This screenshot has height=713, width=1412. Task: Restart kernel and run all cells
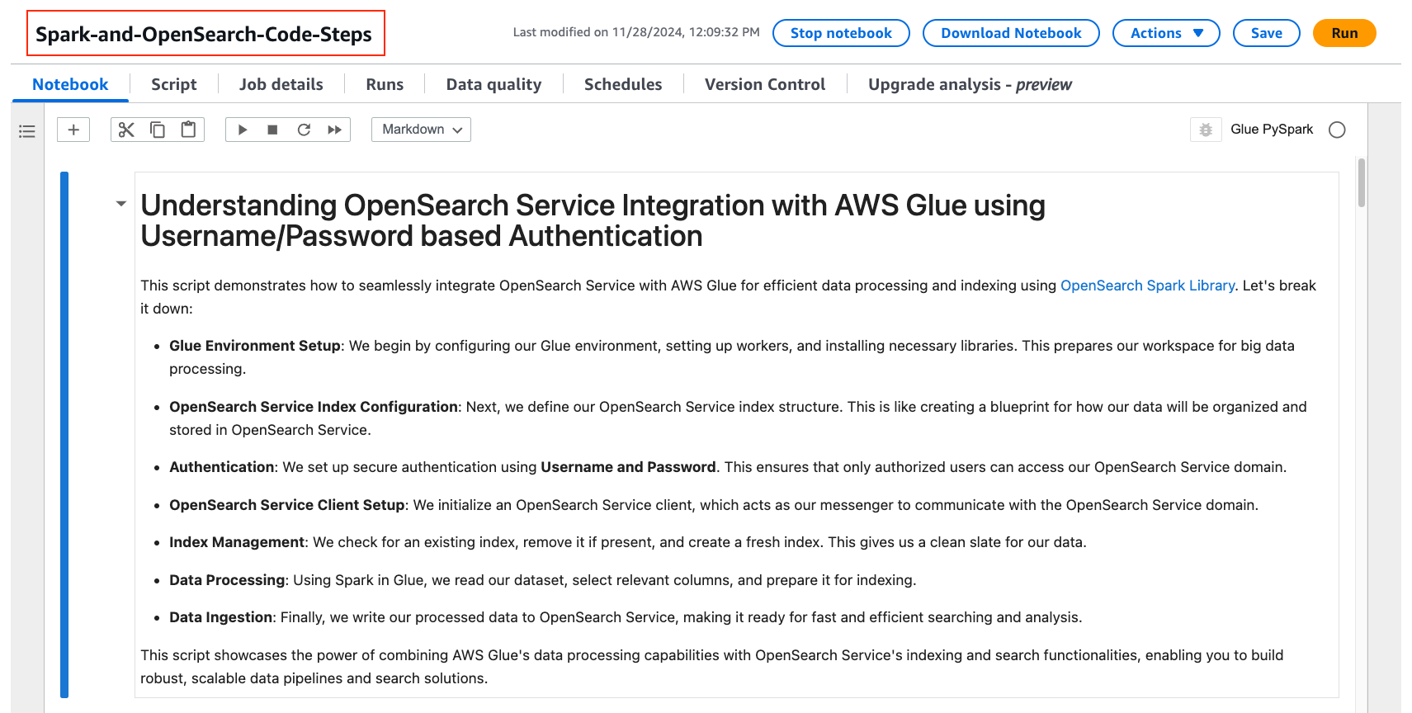(x=334, y=130)
